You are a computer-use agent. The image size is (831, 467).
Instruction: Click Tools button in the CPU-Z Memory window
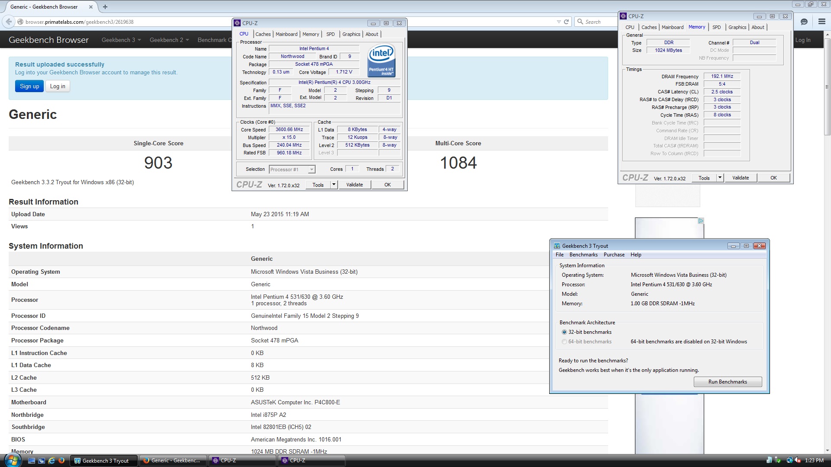click(x=704, y=178)
